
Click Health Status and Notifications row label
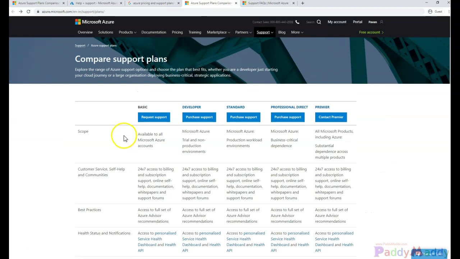[x=104, y=233]
